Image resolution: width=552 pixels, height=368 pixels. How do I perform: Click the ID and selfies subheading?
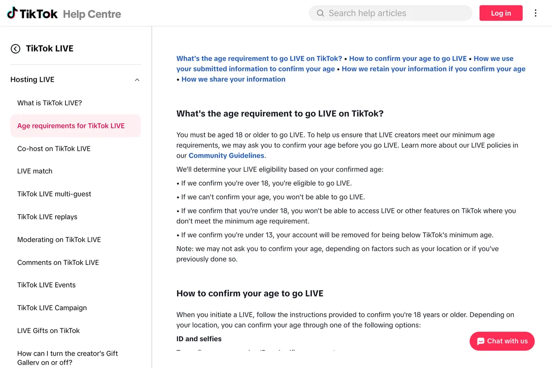point(199,339)
